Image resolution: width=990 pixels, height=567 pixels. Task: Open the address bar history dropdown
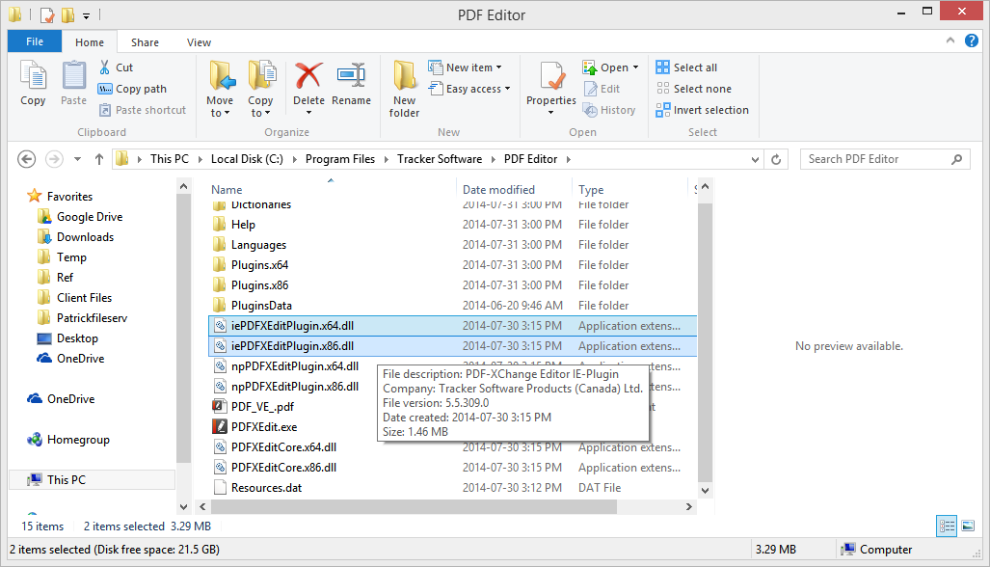tap(755, 160)
